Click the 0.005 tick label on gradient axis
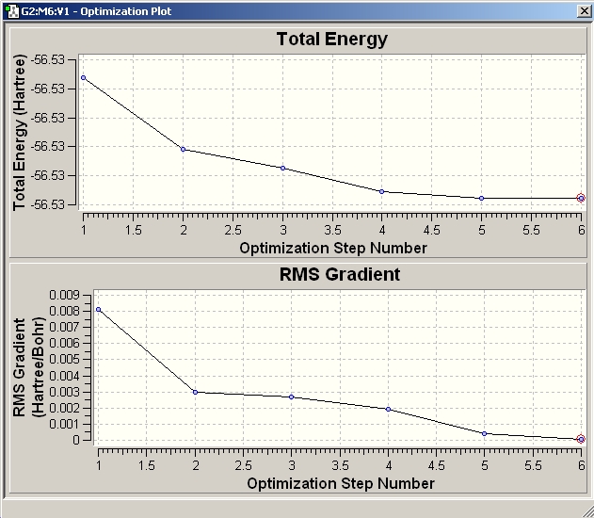This screenshot has height=518, width=594. (x=65, y=359)
